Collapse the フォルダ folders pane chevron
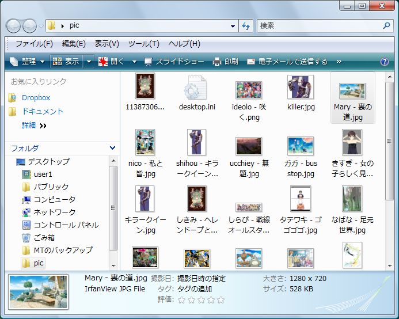The image size is (399, 319). click(x=112, y=148)
